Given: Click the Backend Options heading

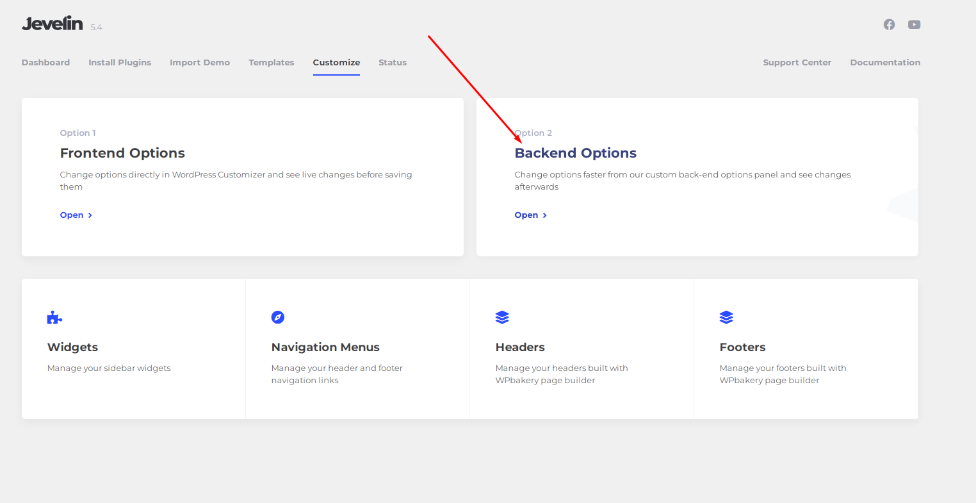Looking at the screenshot, I should point(576,153).
